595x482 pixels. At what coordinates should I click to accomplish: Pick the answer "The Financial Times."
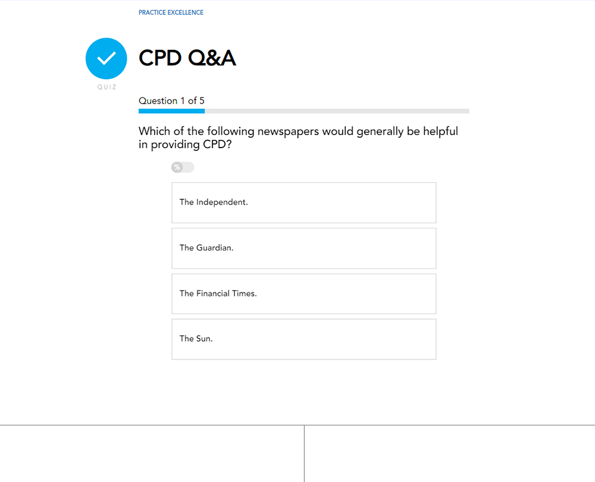(303, 293)
